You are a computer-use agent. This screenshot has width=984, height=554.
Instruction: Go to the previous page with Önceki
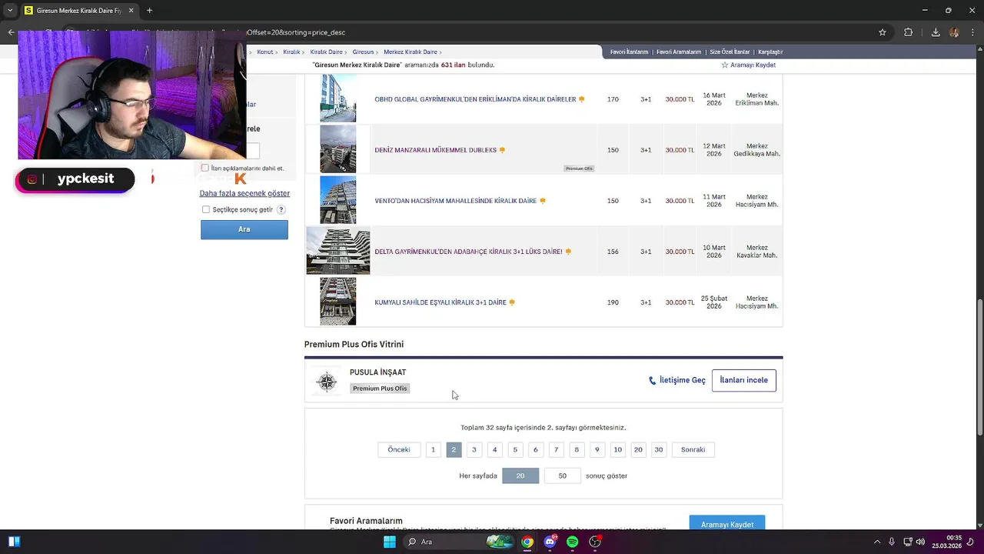point(399,449)
